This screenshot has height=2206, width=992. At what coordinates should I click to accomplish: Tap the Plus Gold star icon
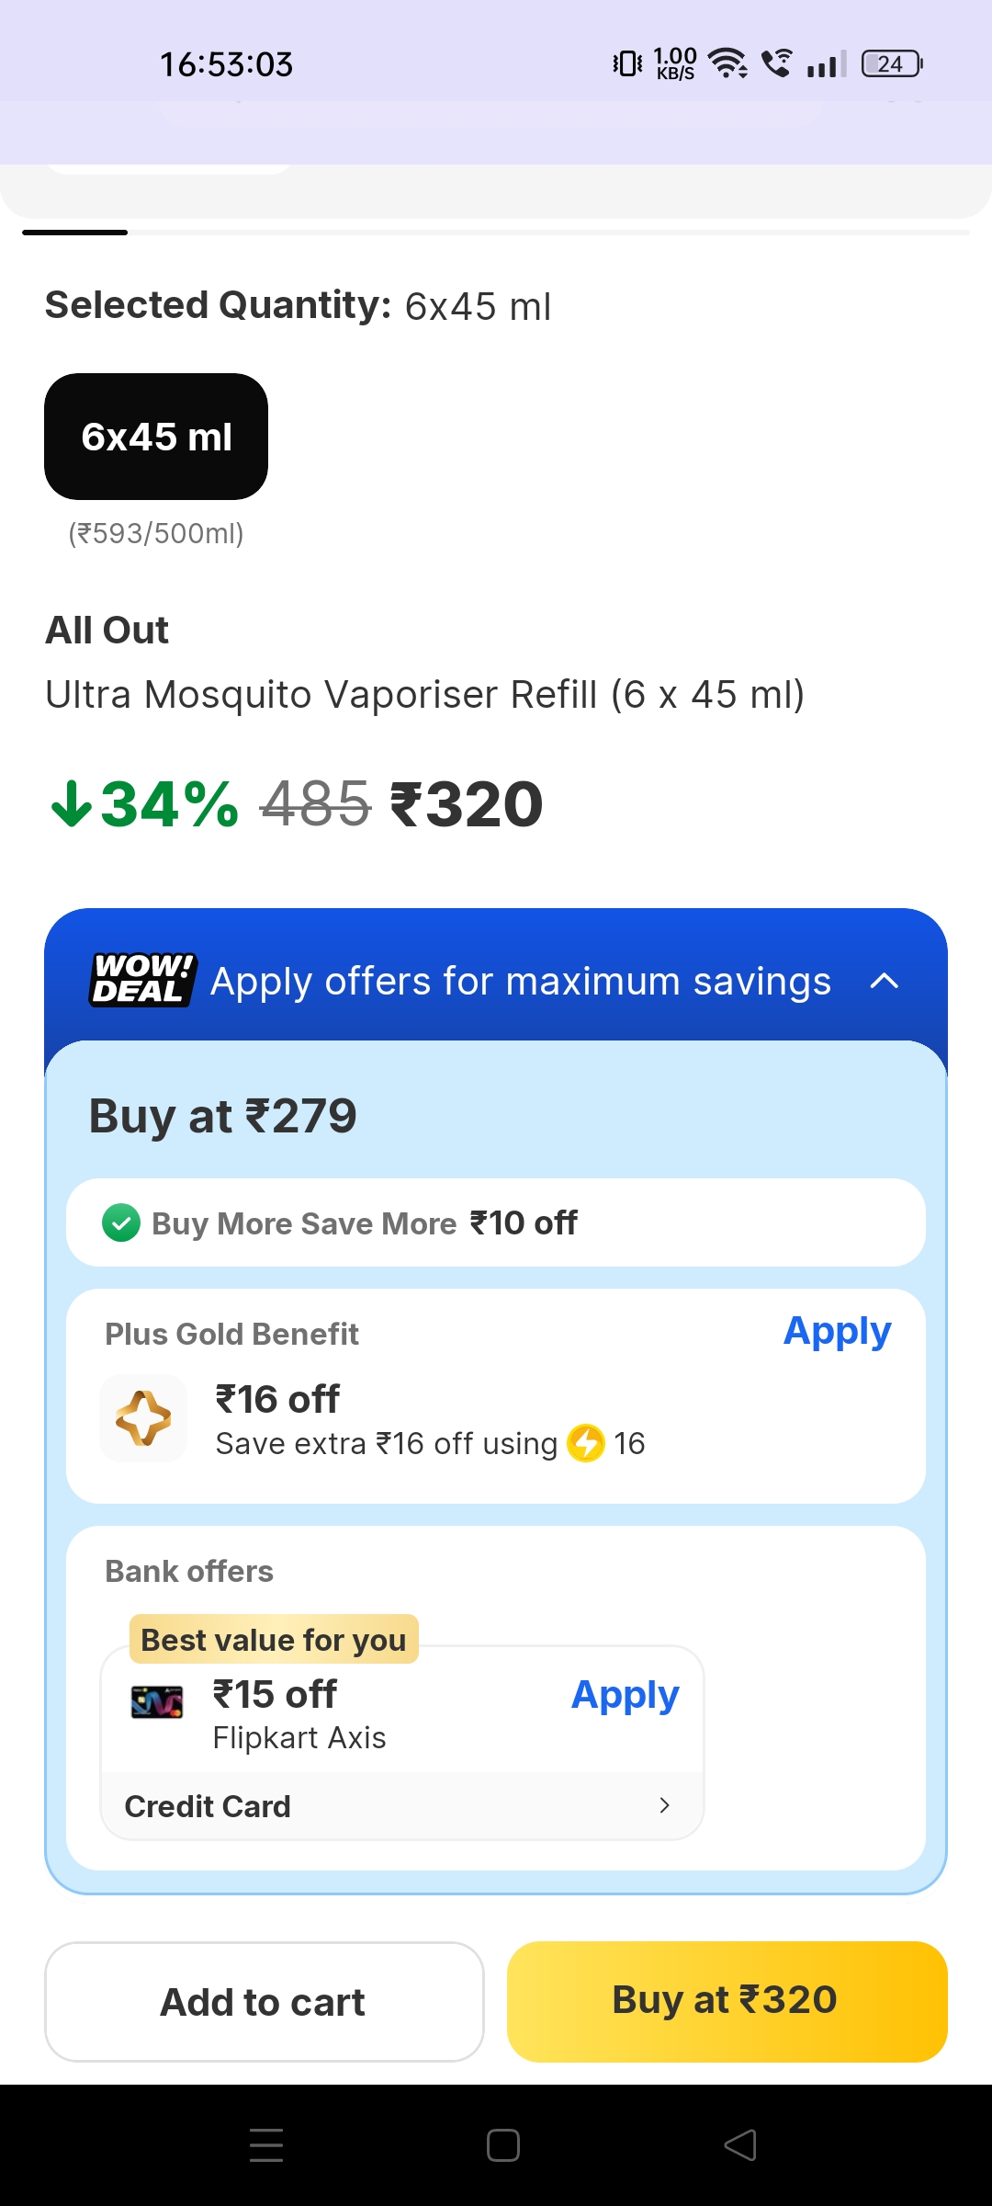point(143,1417)
